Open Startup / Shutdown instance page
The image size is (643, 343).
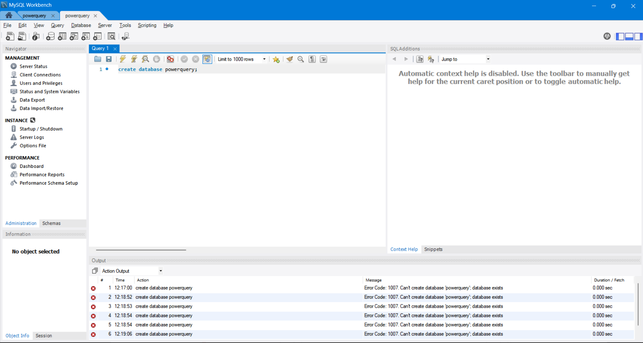(41, 129)
